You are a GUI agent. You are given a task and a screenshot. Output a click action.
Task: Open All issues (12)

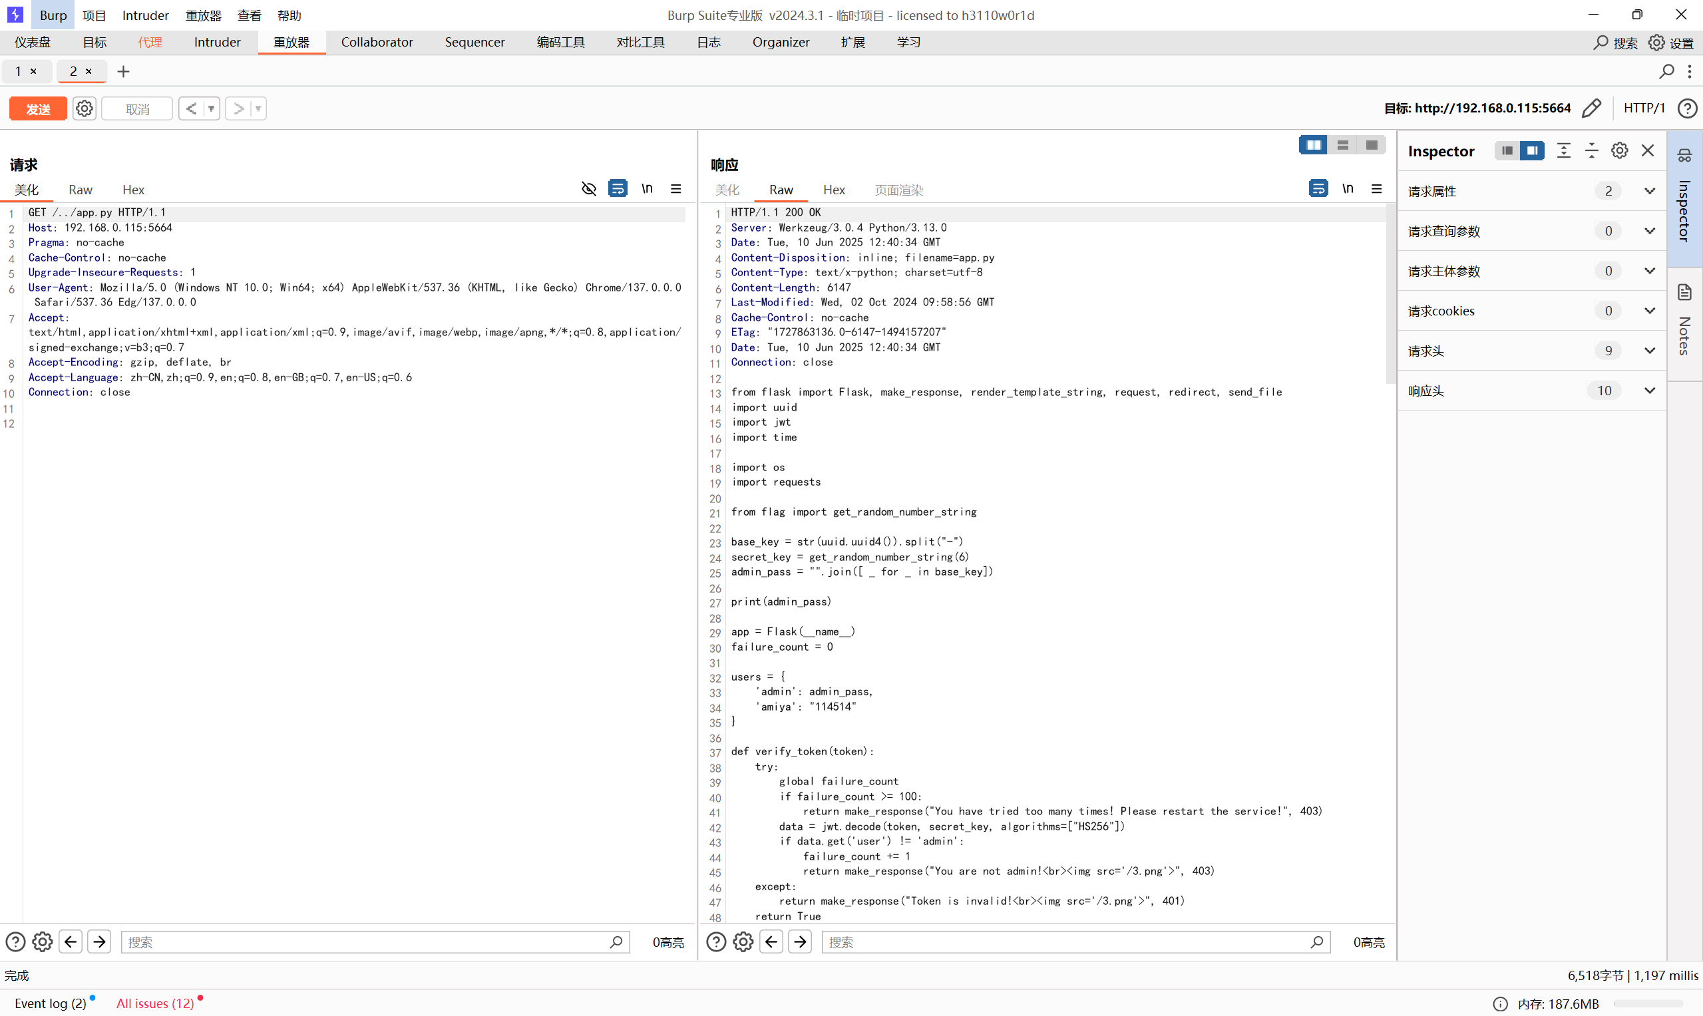pos(156,1003)
